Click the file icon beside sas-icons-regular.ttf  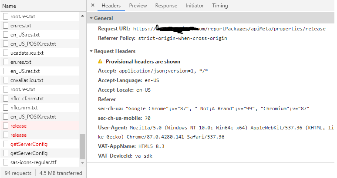point(6,162)
